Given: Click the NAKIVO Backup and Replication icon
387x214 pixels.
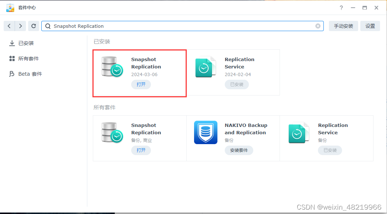Looking at the screenshot, I should click(206, 132).
